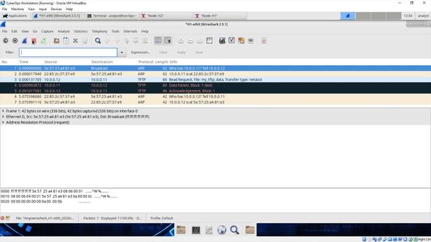The height and width of the screenshot is (242, 431).
Task: Jump to the last packet
Action: 145,41
